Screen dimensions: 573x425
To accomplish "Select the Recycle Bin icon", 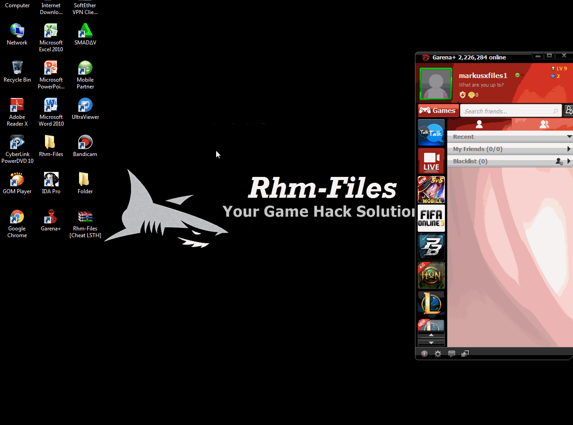I will [17, 72].
